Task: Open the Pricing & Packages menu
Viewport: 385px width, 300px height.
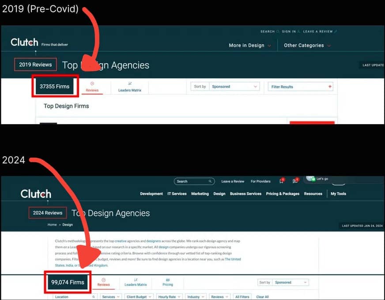Action: pyautogui.click(x=283, y=194)
